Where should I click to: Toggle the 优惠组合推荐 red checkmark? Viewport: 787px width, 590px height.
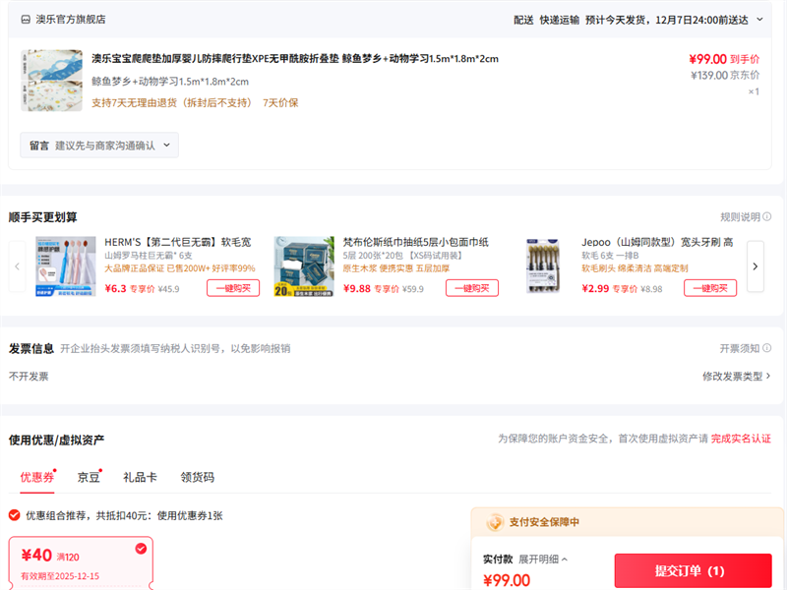14,515
